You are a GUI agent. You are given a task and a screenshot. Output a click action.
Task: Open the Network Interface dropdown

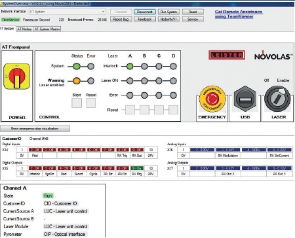pyautogui.click(x=68, y=12)
